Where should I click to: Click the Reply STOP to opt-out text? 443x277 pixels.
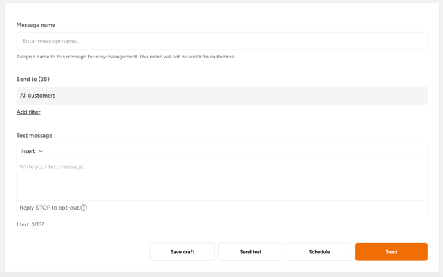50,208
